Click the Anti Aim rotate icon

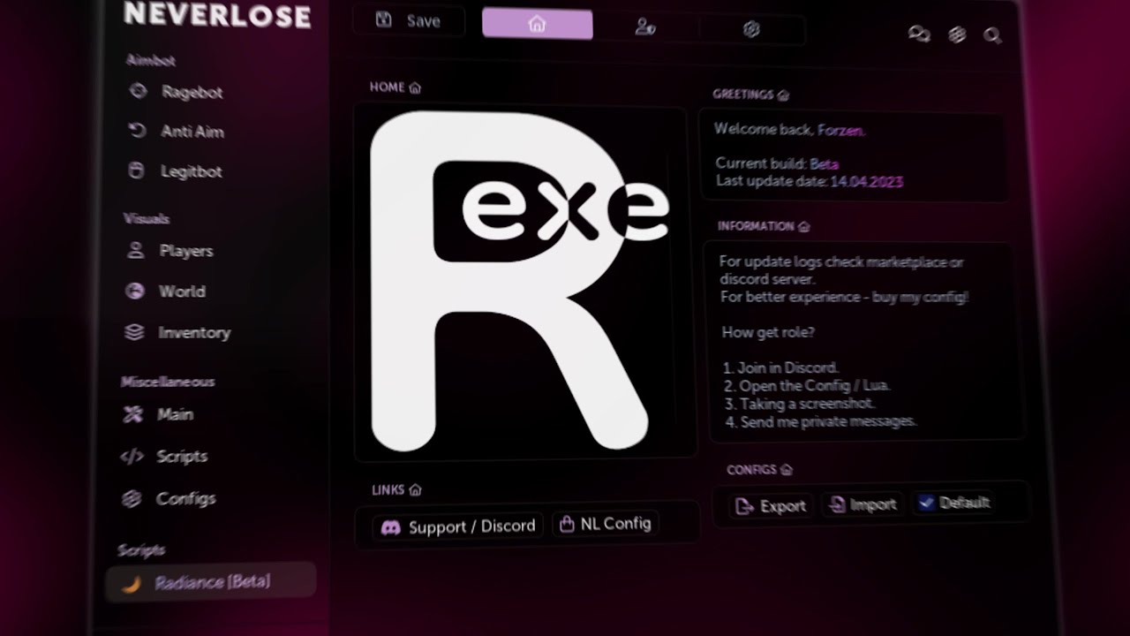pos(137,131)
